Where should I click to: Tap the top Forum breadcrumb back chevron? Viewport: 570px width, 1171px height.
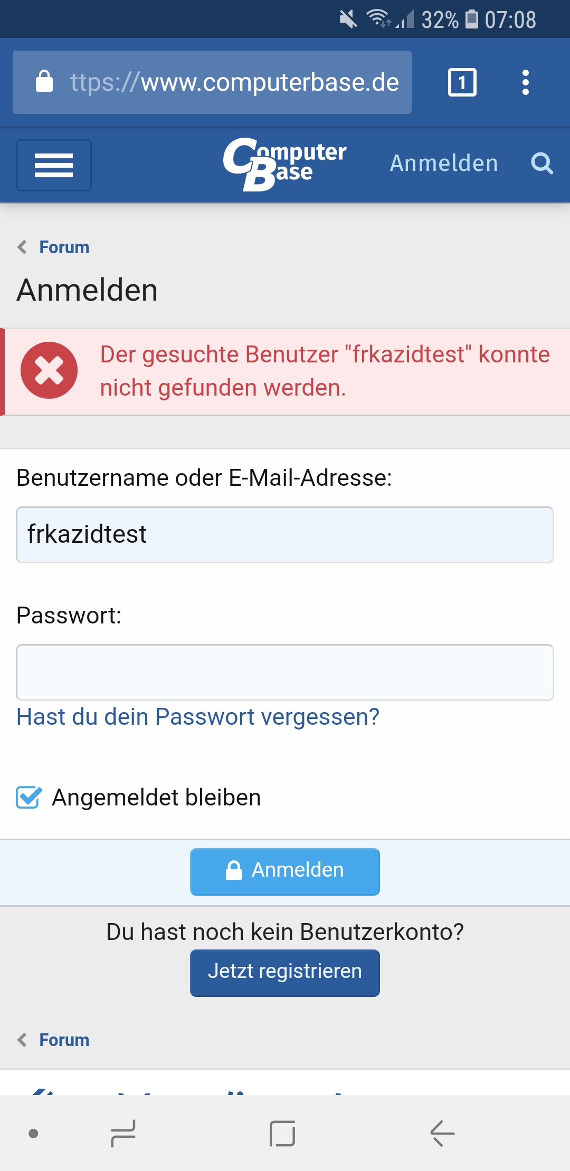[22, 247]
